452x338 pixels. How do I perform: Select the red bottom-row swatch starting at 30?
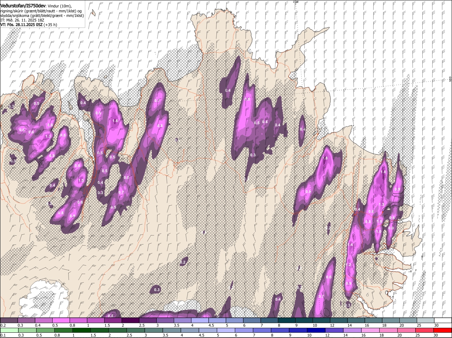(x=443, y=330)
